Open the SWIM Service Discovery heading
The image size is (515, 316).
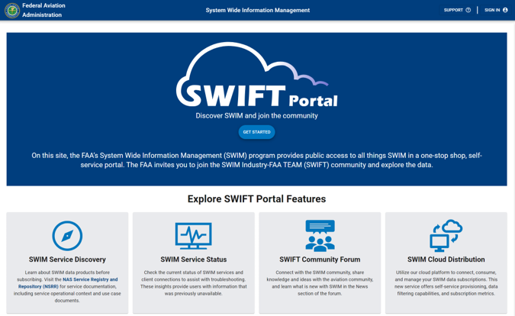[67, 260]
